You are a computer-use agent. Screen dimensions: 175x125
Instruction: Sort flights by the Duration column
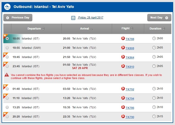coord(157,28)
